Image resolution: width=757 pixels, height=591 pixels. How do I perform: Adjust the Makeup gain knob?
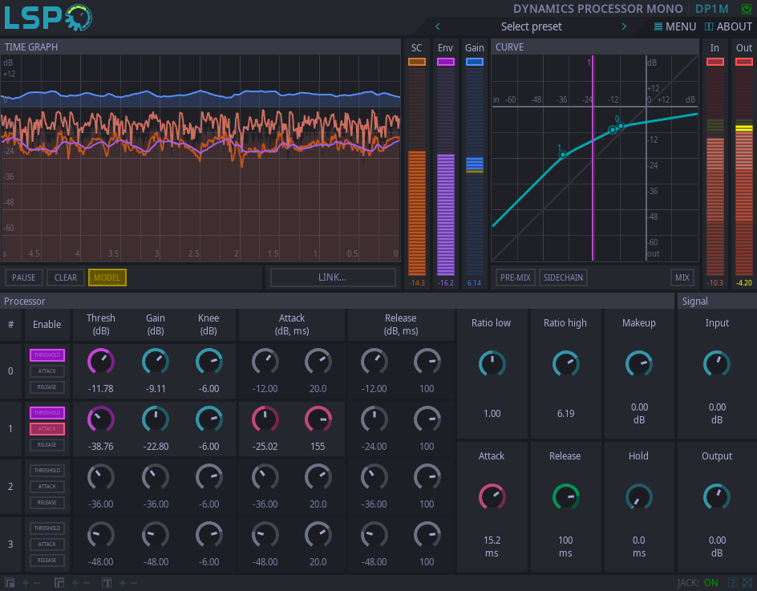[638, 363]
